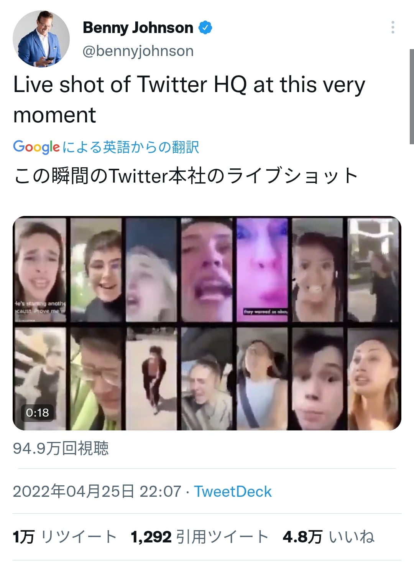Screen dimensions: 414x562
Task: Click the Google logo in translation label
Action: 36,147
